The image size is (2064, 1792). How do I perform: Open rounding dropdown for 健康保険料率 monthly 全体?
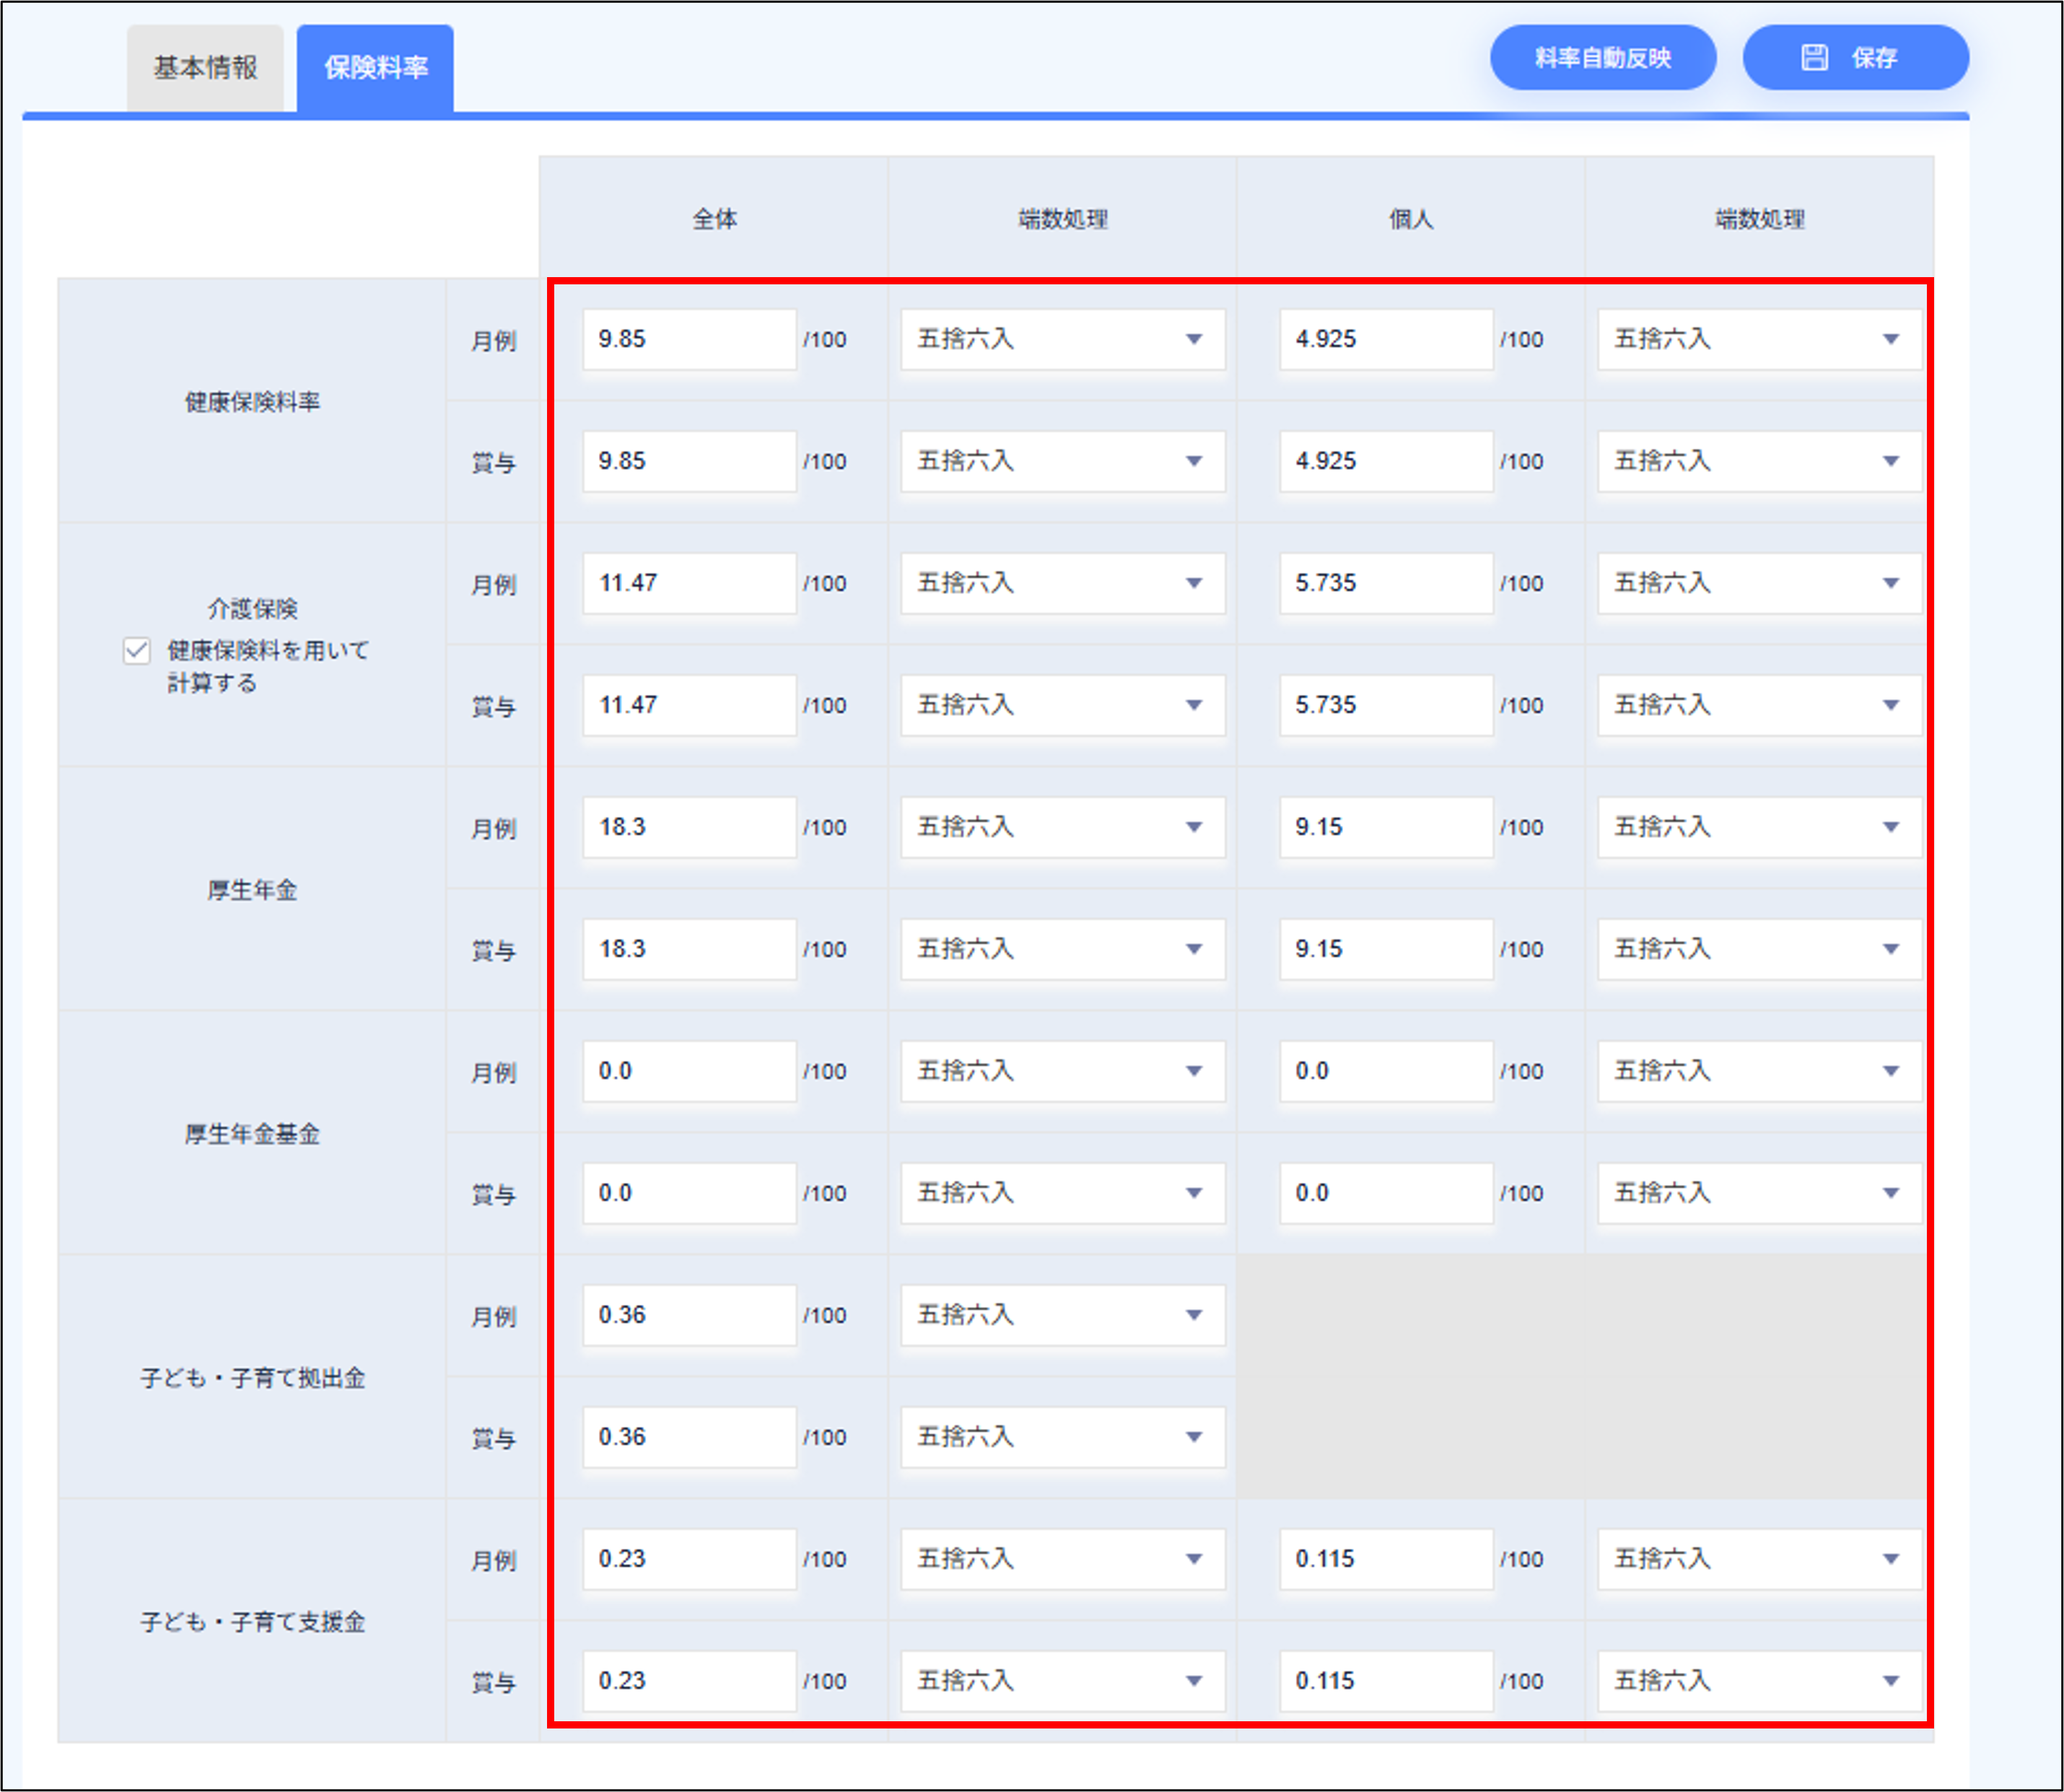coord(1062,339)
